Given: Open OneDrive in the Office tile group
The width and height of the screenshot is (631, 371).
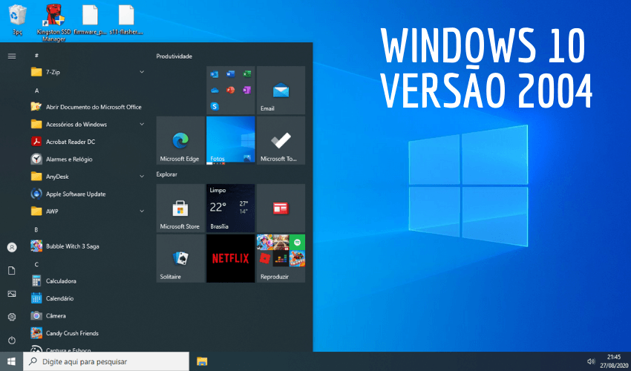Looking at the screenshot, I should coord(215,90).
